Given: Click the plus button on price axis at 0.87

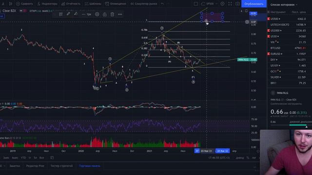Looking at the screenshot, I should (247, 22).
